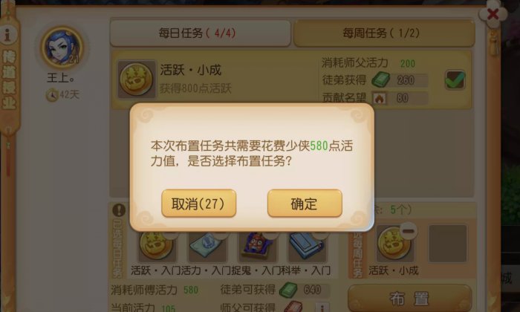Click the gold coin icon for 活跃·小成 task
The width and height of the screenshot is (520, 312).
136,79
